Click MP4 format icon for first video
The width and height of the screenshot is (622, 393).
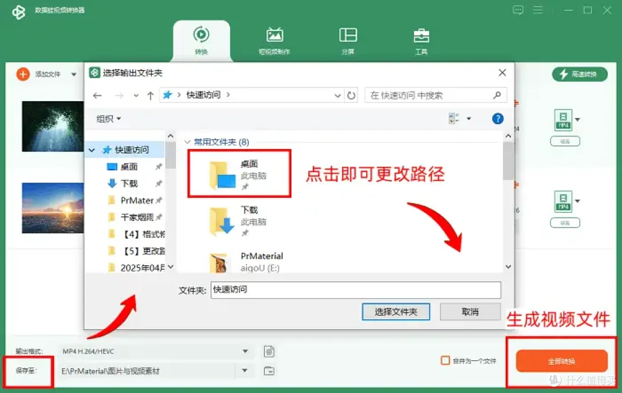563,120
